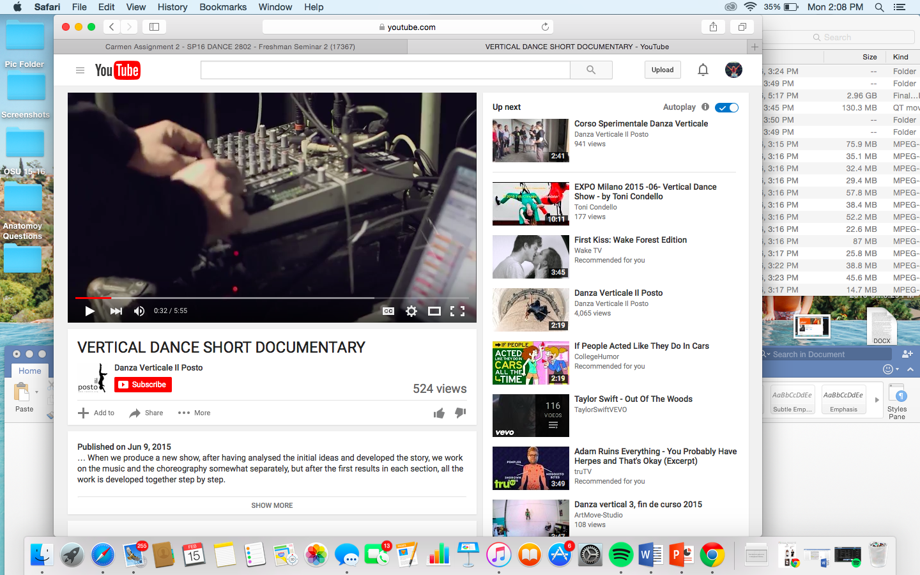Screen dimensions: 920x575
Task: Open the Bookmarks menu in menu bar
Action: point(222,7)
